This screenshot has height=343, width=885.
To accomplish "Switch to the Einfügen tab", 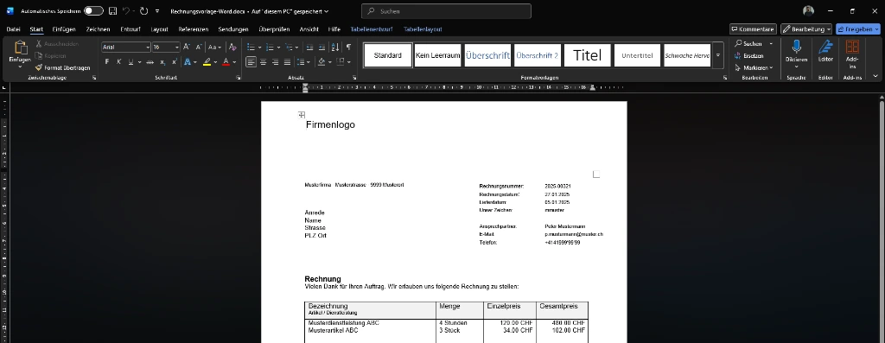I will (64, 29).
